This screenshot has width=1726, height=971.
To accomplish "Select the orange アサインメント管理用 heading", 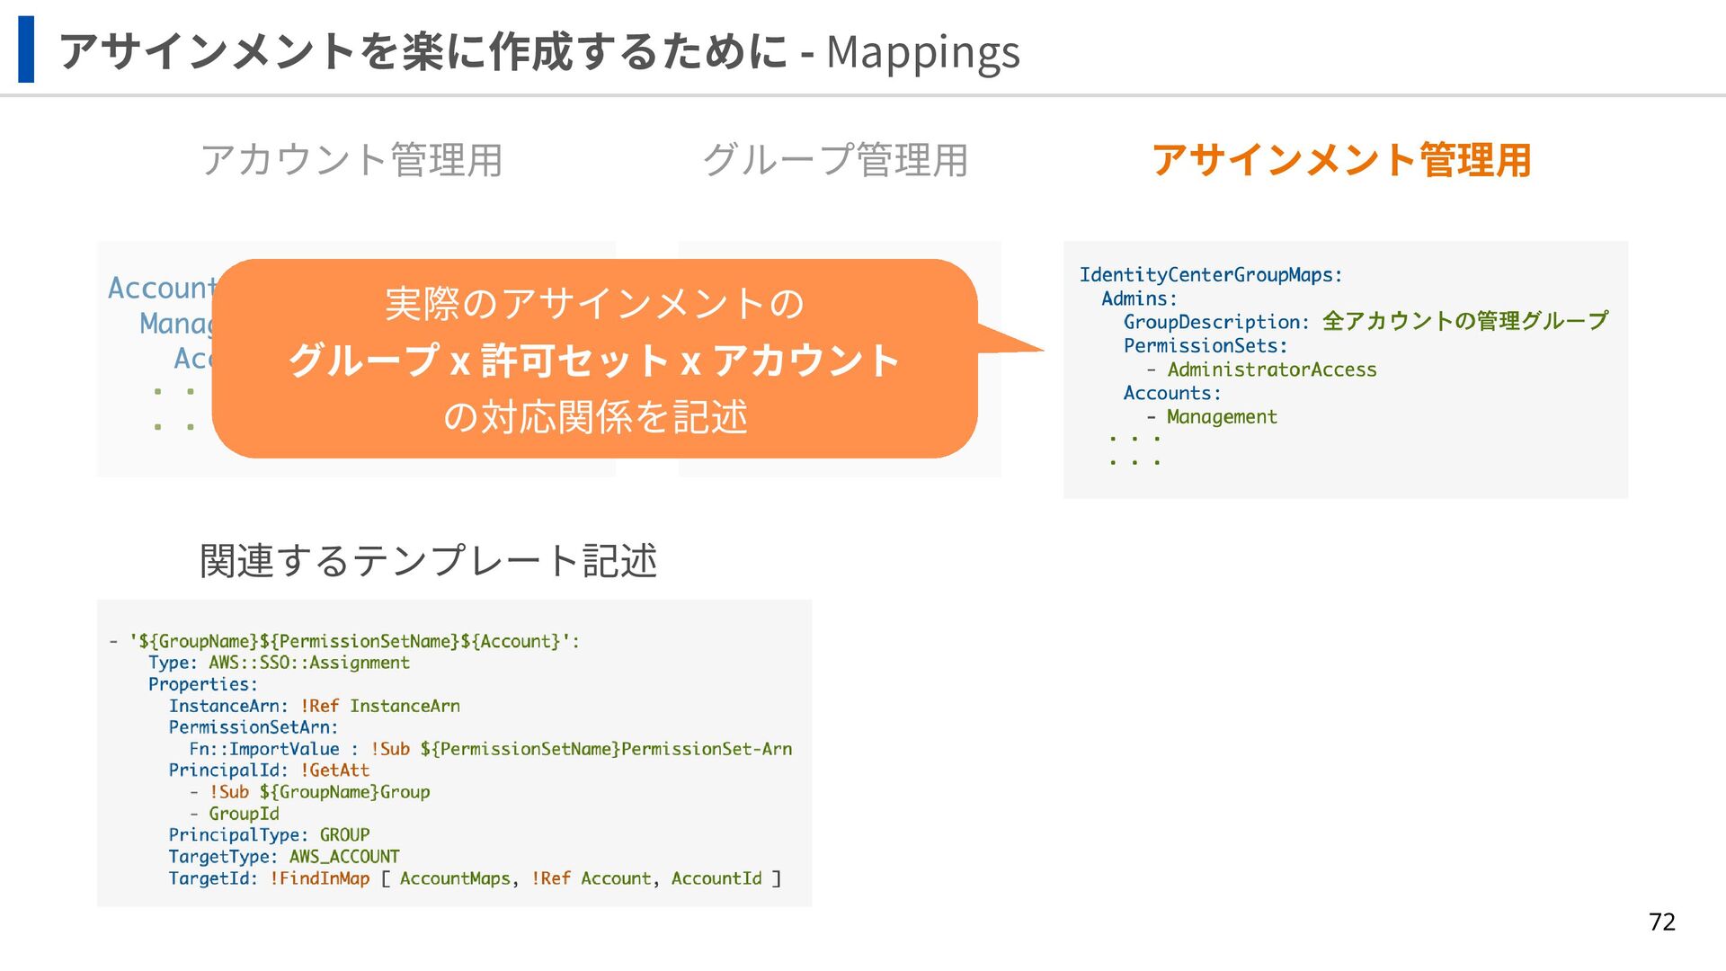I will pos(1340,160).
